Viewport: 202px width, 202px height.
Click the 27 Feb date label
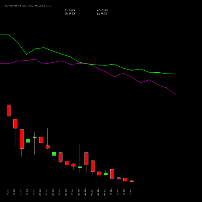(x=72, y=192)
